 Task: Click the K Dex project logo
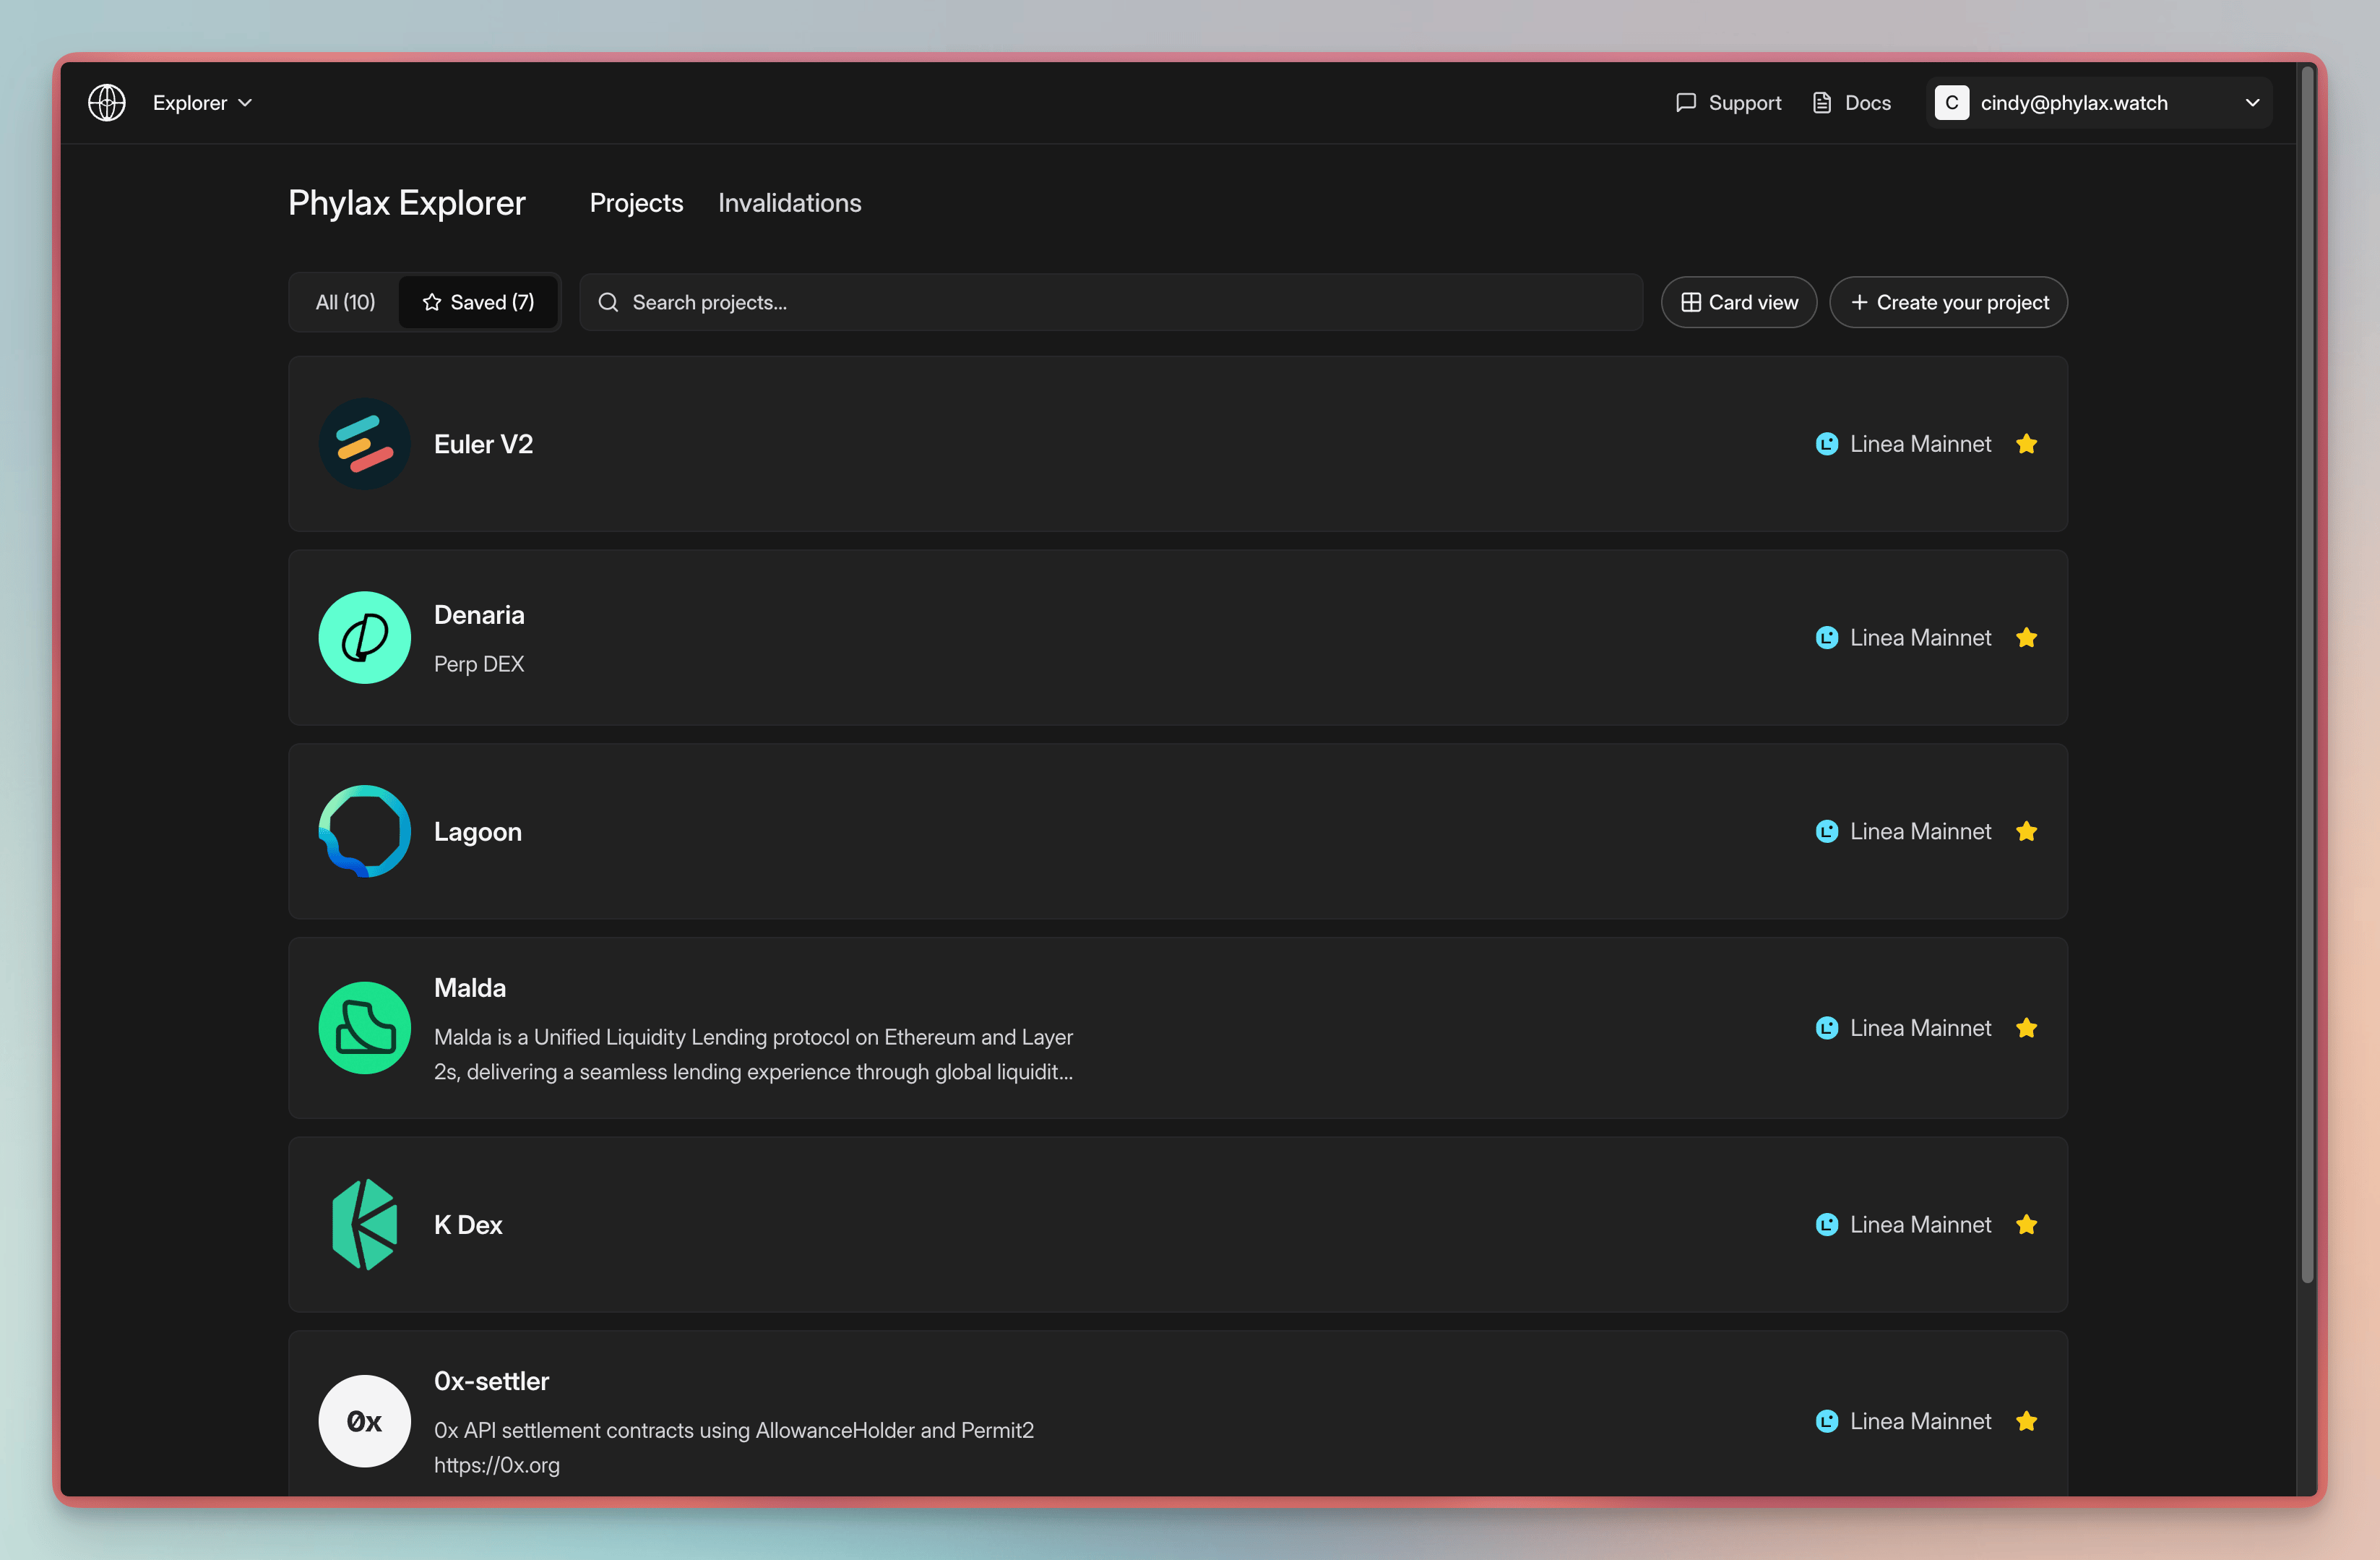364,1225
